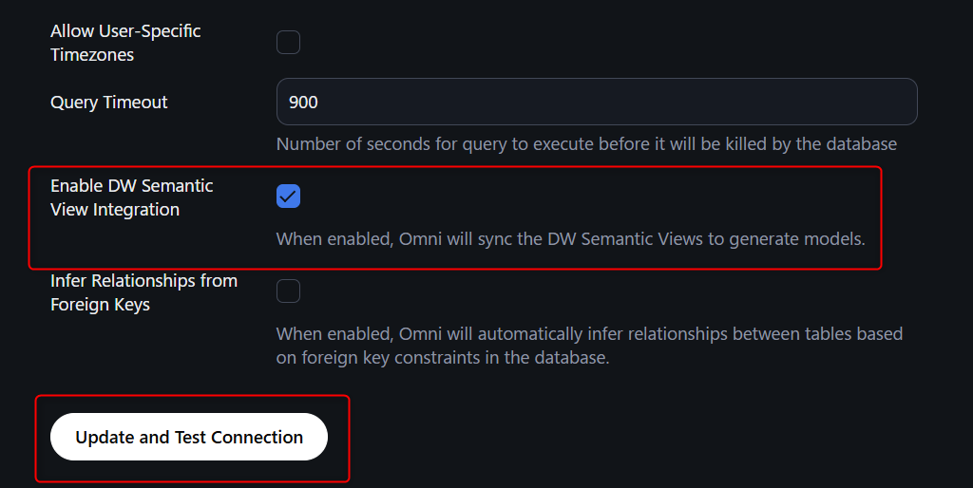
Task: Click the blue checkmark icon
Action: coord(288,197)
